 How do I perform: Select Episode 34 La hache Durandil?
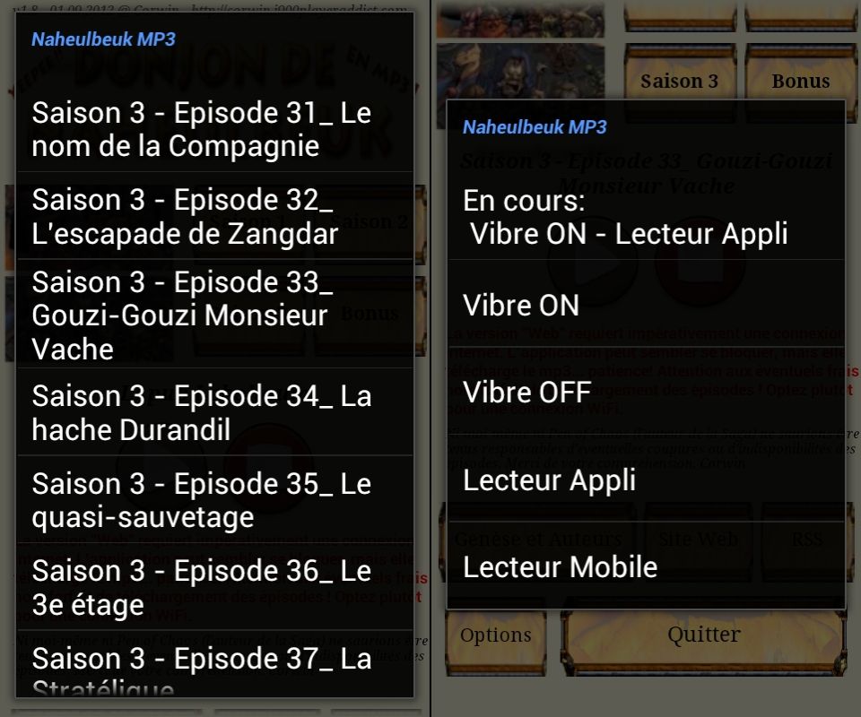click(x=214, y=412)
